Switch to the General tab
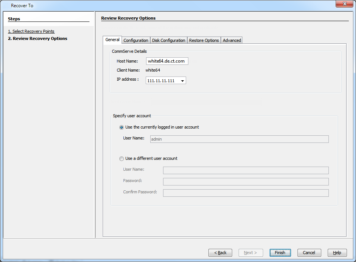Viewport: 356px width, 262px height. (x=112, y=40)
